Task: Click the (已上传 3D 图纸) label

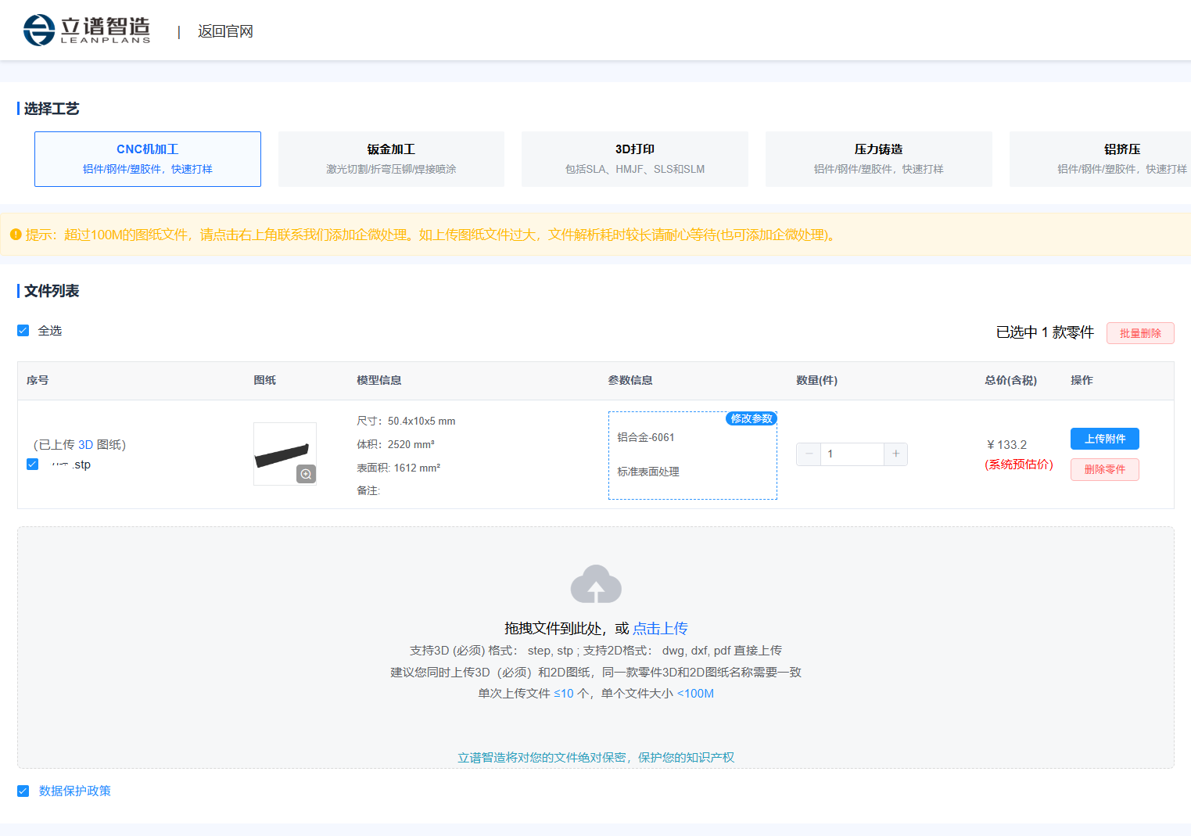Action: point(80,445)
